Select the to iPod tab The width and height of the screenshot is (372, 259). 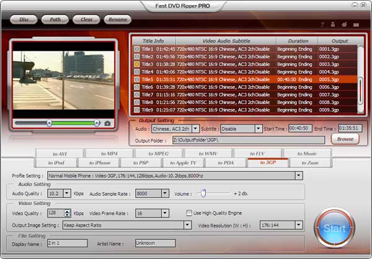click(56, 163)
